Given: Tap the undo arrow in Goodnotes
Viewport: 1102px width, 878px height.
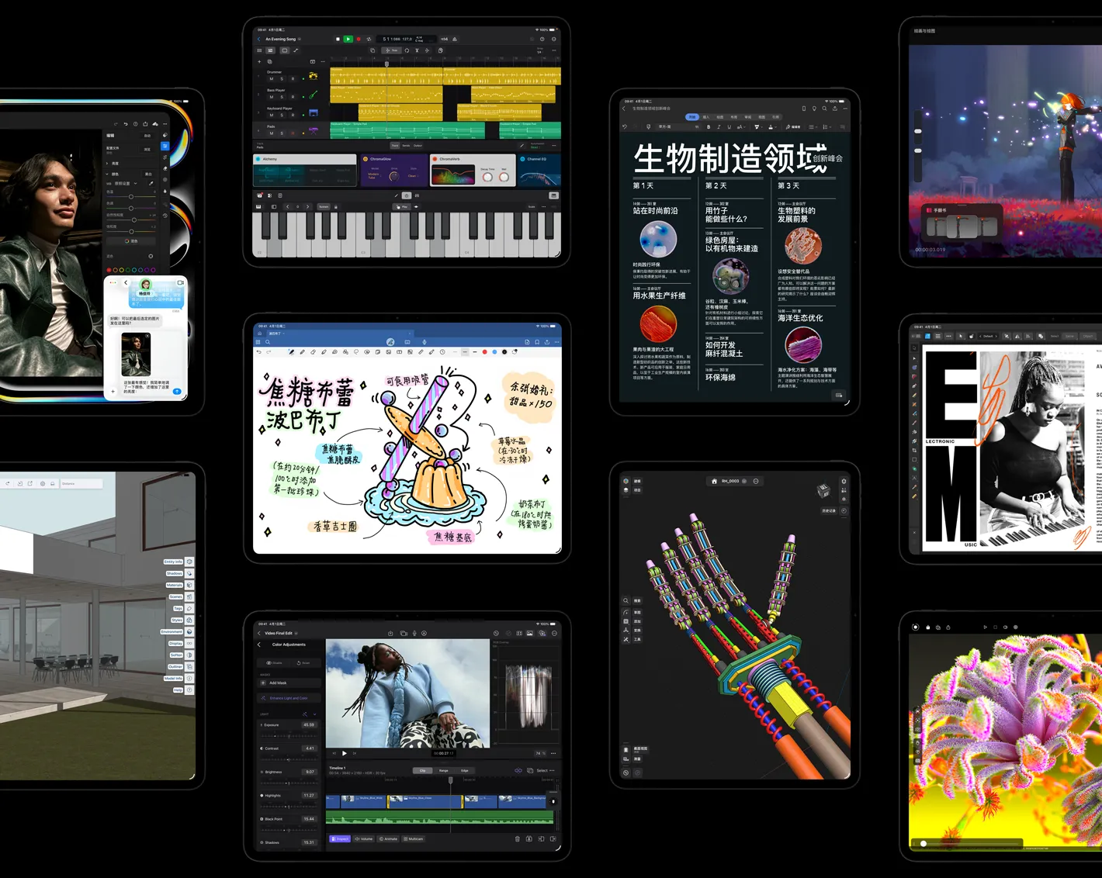Looking at the screenshot, I should point(258,352).
